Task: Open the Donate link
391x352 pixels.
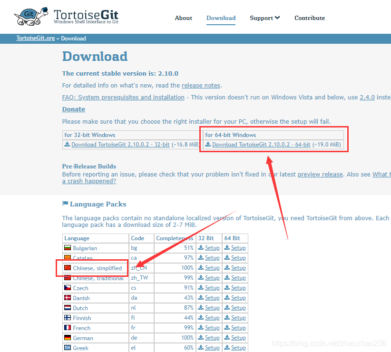Action: [x=74, y=109]
